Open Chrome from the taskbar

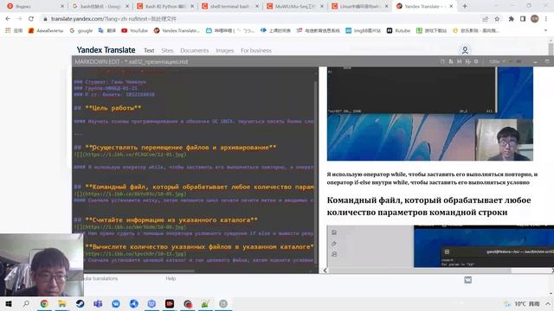pos(44,303)
